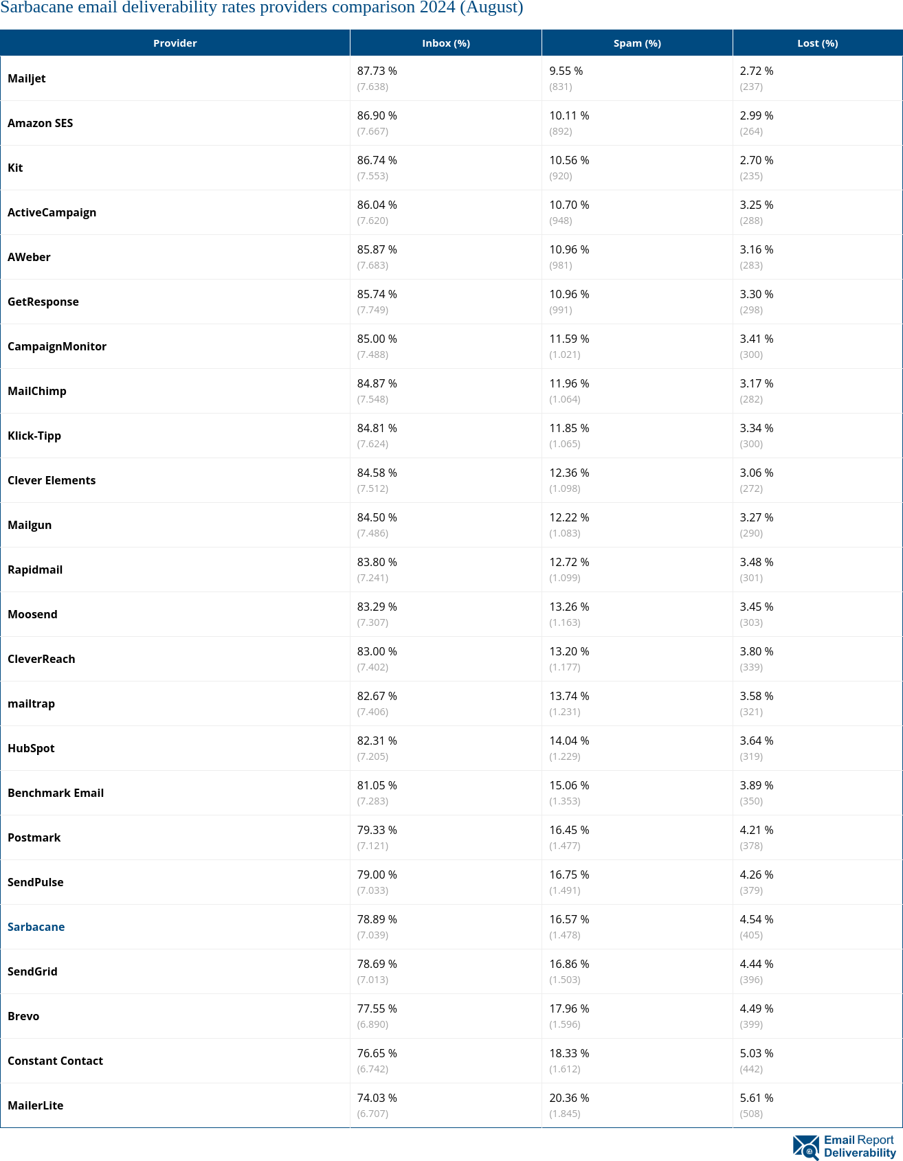Viewport: 903px width, 1161px height.
Task: Click the MailChimp provider name
Action: (x=37, y=391)
